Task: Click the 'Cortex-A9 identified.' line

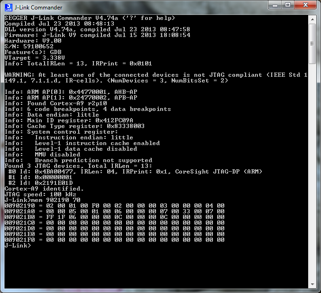Action: [x=44, y=189]
